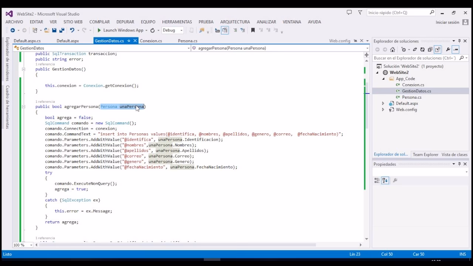Viewport: 473px width, 266px height.
Task: Toggle auto-hide pin of Propiedades panel
Action: pos(459,164)
